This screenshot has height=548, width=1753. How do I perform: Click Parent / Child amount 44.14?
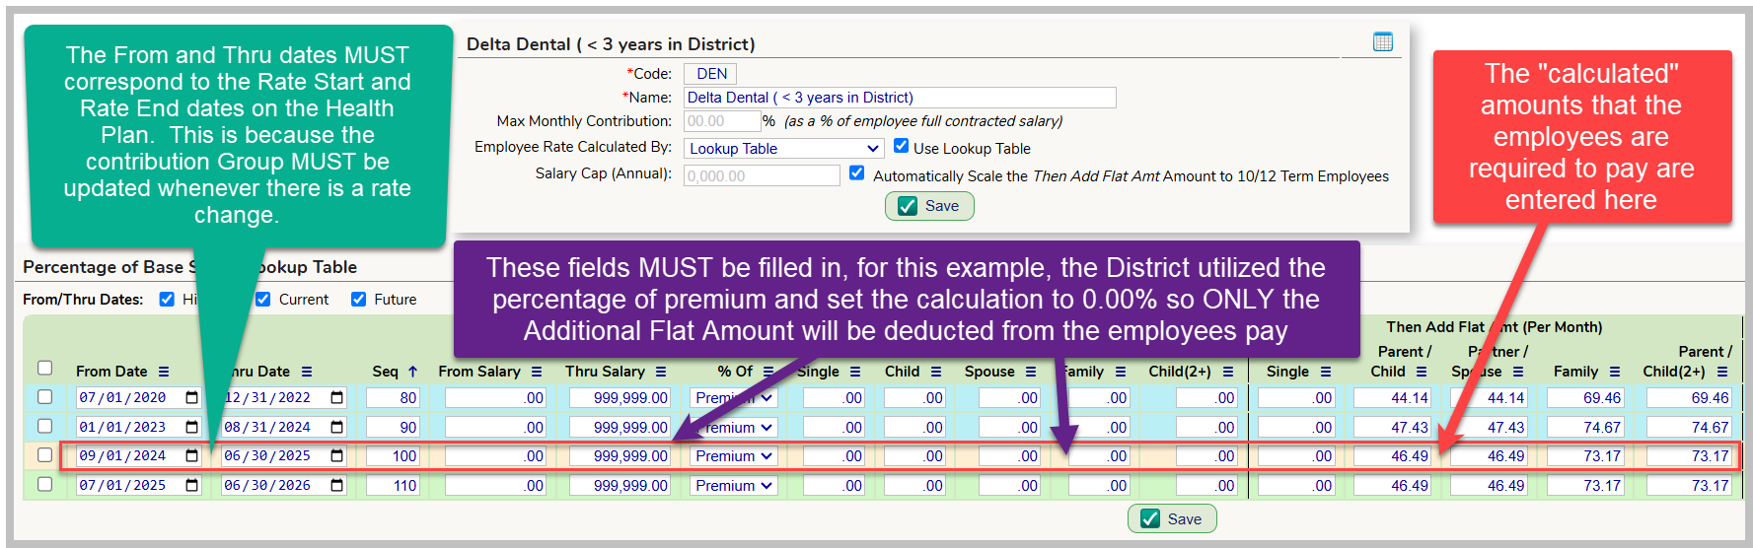[x=1392, y=398]
